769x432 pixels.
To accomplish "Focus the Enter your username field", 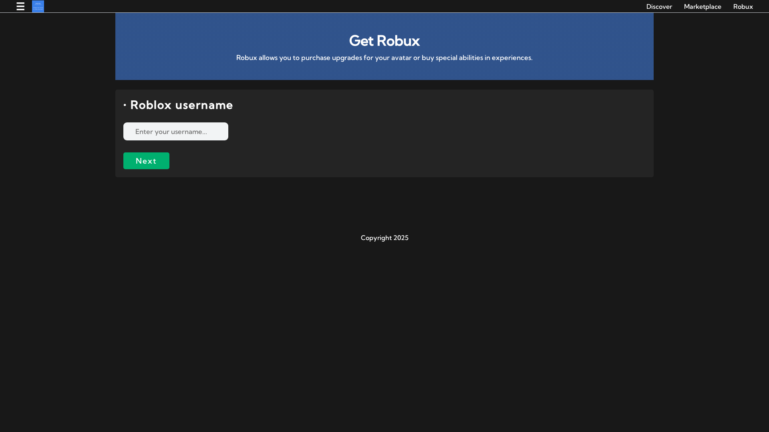I will (176, 131).
